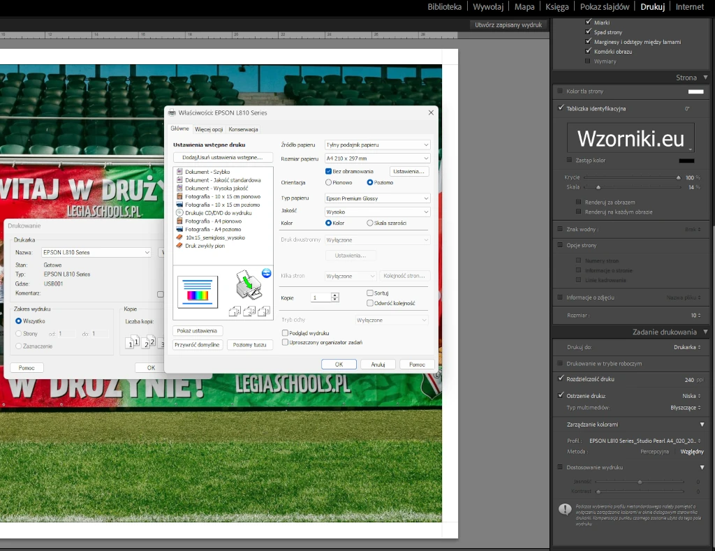
Task: Click the warning speech-bubble icon in print job panel
Action: (x=565, y=509)
